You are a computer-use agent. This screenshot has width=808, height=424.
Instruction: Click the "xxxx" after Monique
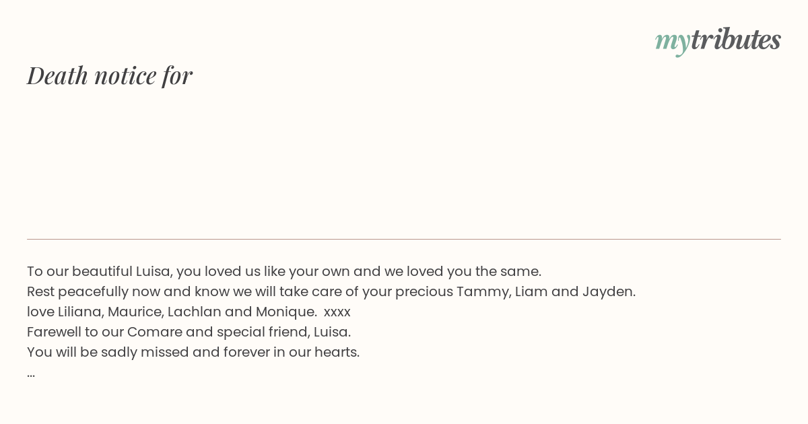pos(337,312)
